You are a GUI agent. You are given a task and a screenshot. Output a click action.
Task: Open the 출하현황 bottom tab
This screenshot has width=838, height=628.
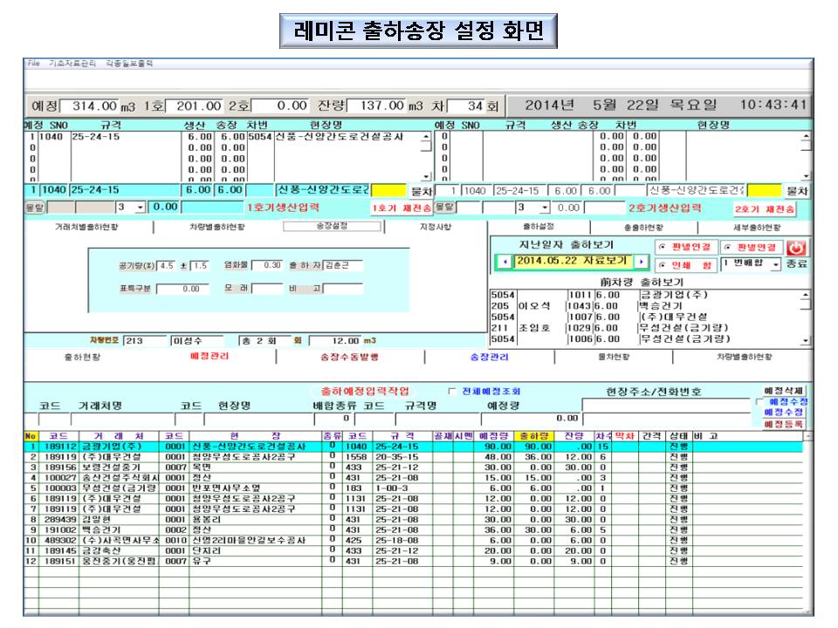(82, 357)
